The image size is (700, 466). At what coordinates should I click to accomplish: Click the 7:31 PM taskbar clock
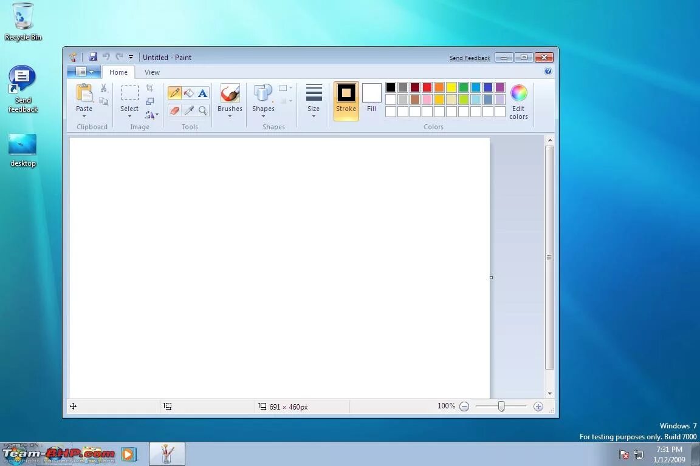tap(669, 450)
